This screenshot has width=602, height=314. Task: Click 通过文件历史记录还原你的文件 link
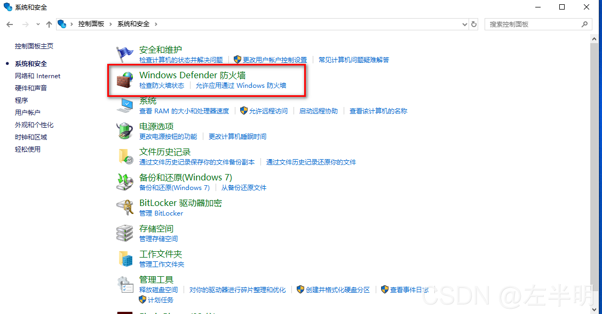click(311, 162)
